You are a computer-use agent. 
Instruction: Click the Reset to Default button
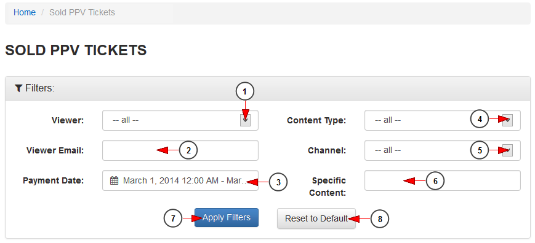pos(316,218)
